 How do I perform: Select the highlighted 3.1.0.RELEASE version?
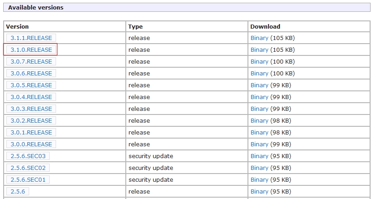(x=31, y=50)
